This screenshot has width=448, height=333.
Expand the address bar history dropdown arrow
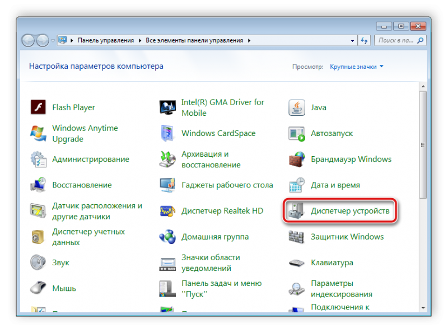pyautogui.click(x=352, y=40)
